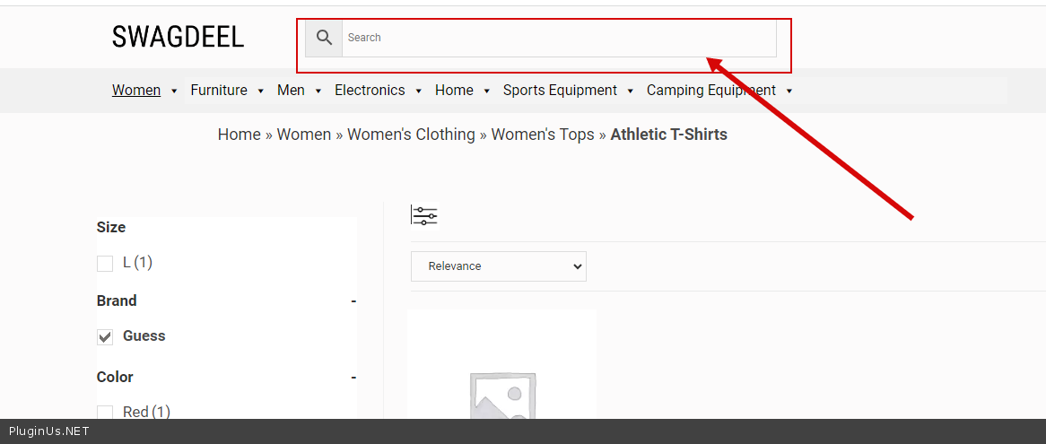Uncheck the Guess brand checkbox

pos(105,337)
